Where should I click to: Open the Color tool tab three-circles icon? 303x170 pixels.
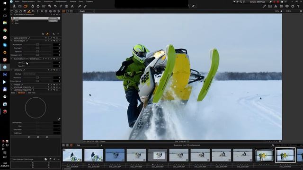(x=16, y=11)
